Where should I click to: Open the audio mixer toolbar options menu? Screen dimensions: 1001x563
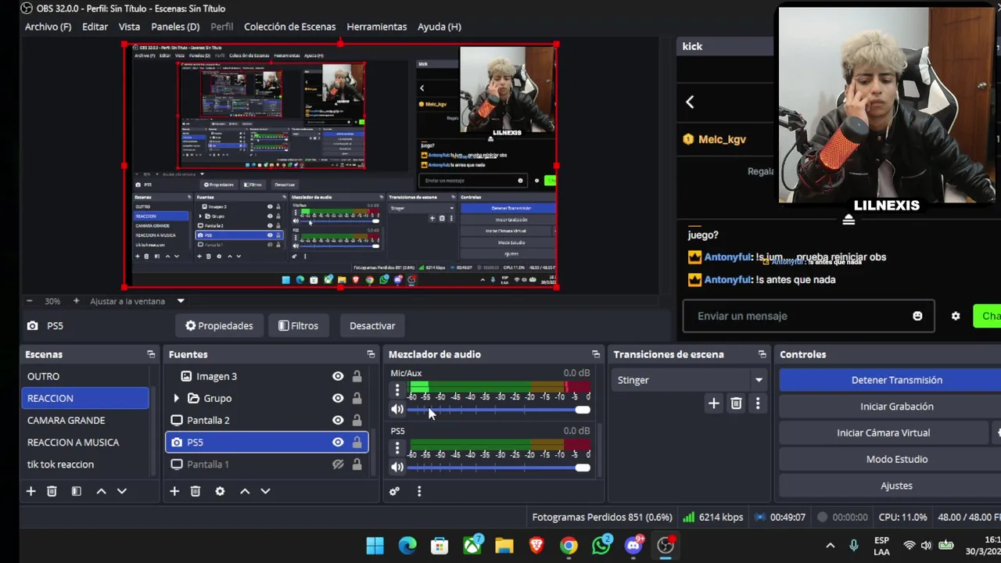(419, 491)
